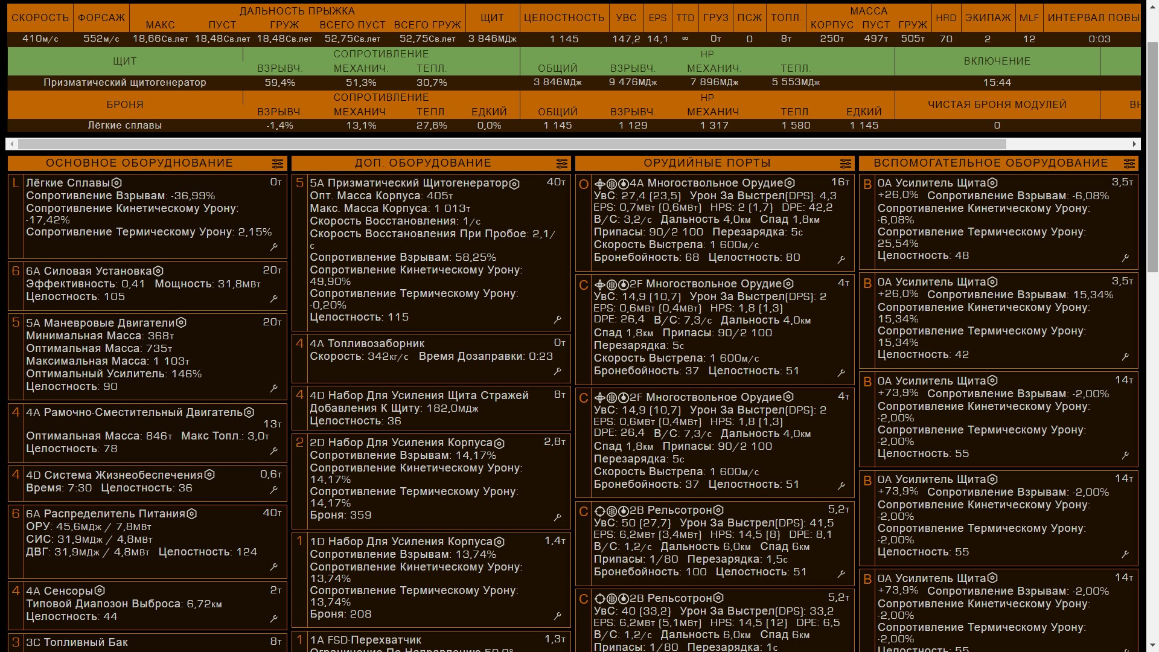Click engineering hexagon on the first 2B railgun

coord(718,511)
